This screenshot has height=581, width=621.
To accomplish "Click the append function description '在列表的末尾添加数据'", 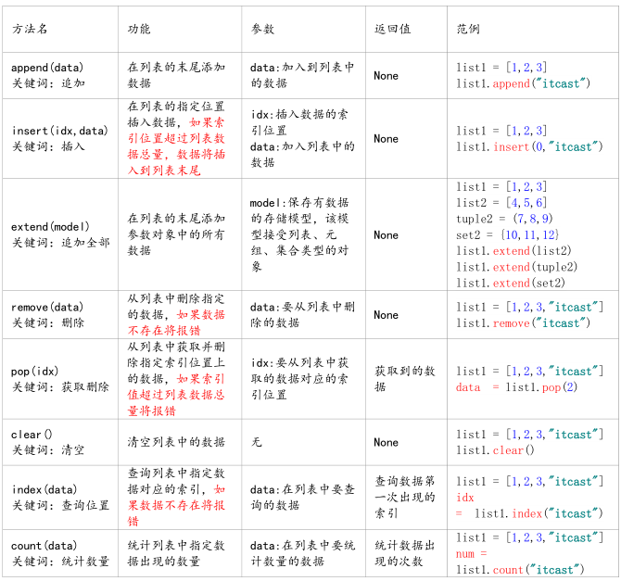I will [176, 75].
